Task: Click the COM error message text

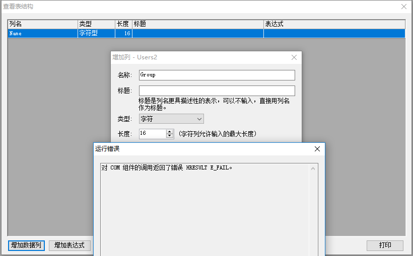Action: (167, 167)
